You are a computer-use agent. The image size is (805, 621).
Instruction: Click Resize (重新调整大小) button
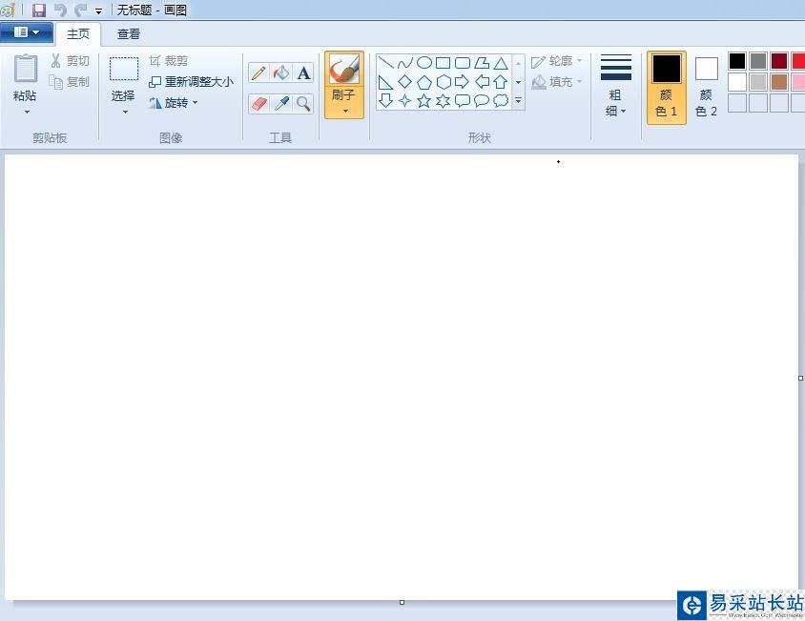(191, 82)
